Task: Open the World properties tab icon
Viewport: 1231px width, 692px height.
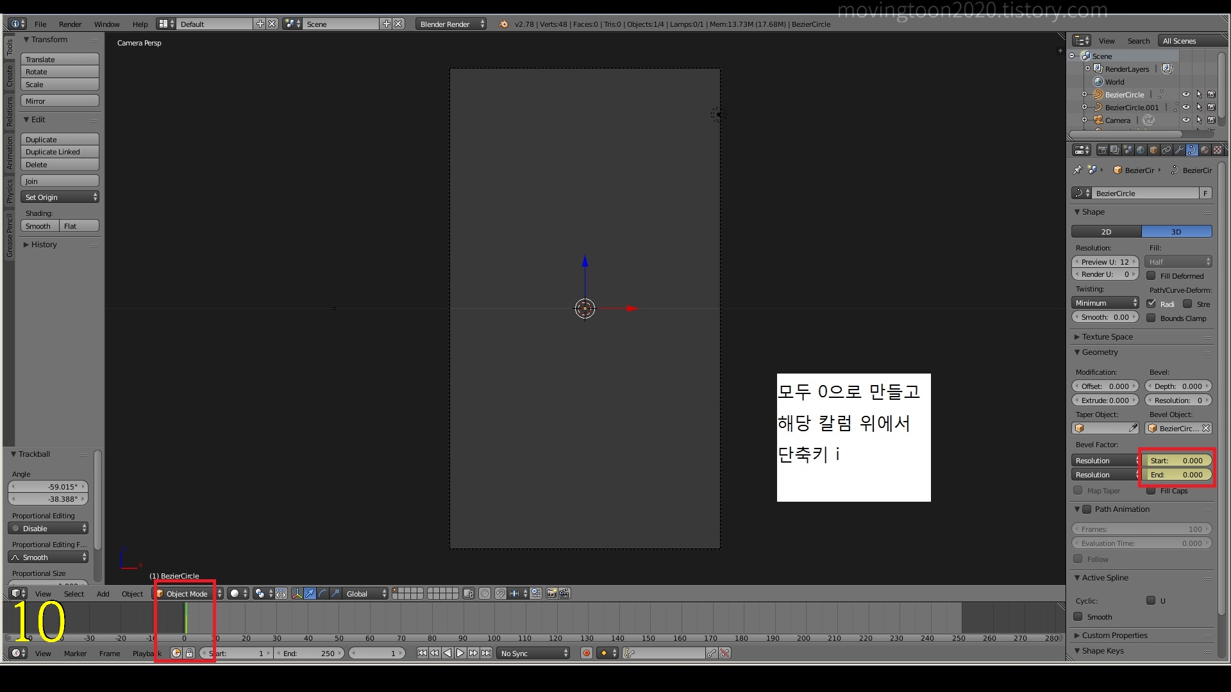Action: pyautogui.click(x=1141, y=150)
